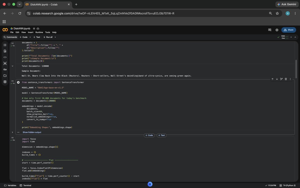Collapse output of cell 4

coord(12,66)
